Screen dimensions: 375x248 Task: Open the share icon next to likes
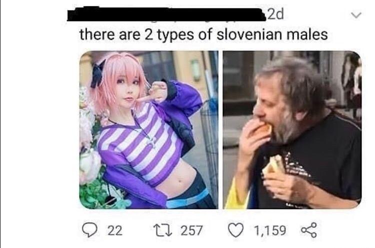point(309,230)
